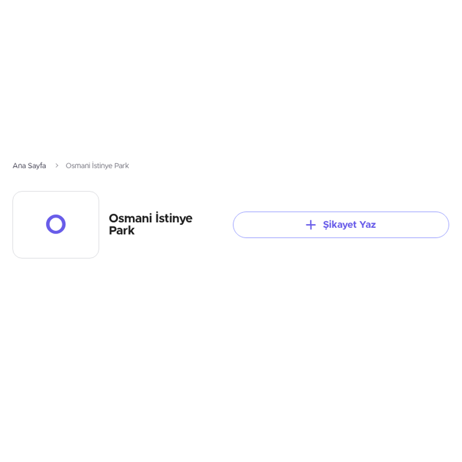This screenshot has width=462, height=462.
Task: Click the purple circle brand logo icon
Action: 56,224
